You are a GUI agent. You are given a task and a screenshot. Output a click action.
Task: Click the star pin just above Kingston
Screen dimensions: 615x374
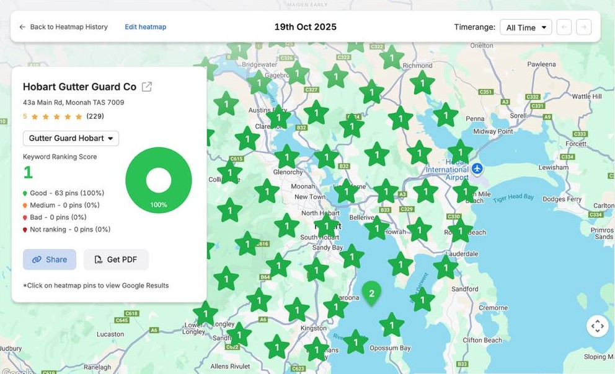point(297,310)
